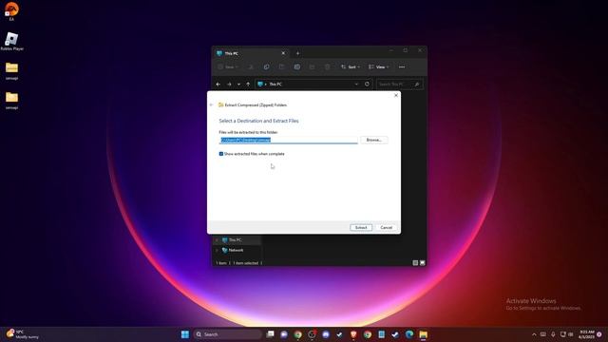The width and height of the screenshot is (608, 342).
Task: Refresh the This PC view
Action: (x=367, y=85)
